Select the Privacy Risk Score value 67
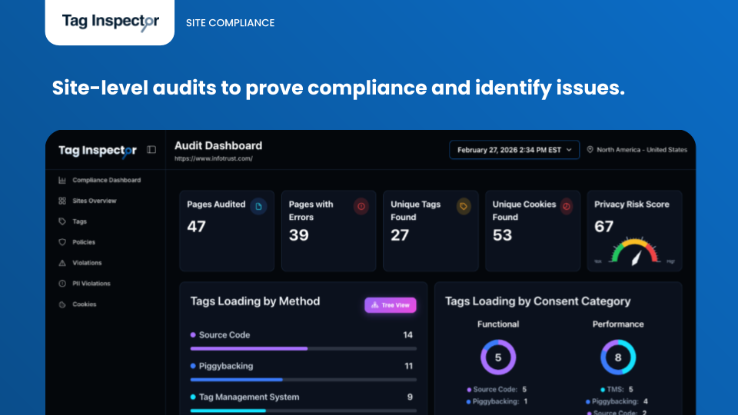The height and width of the screenshot is (415, 738). [604, 227]
